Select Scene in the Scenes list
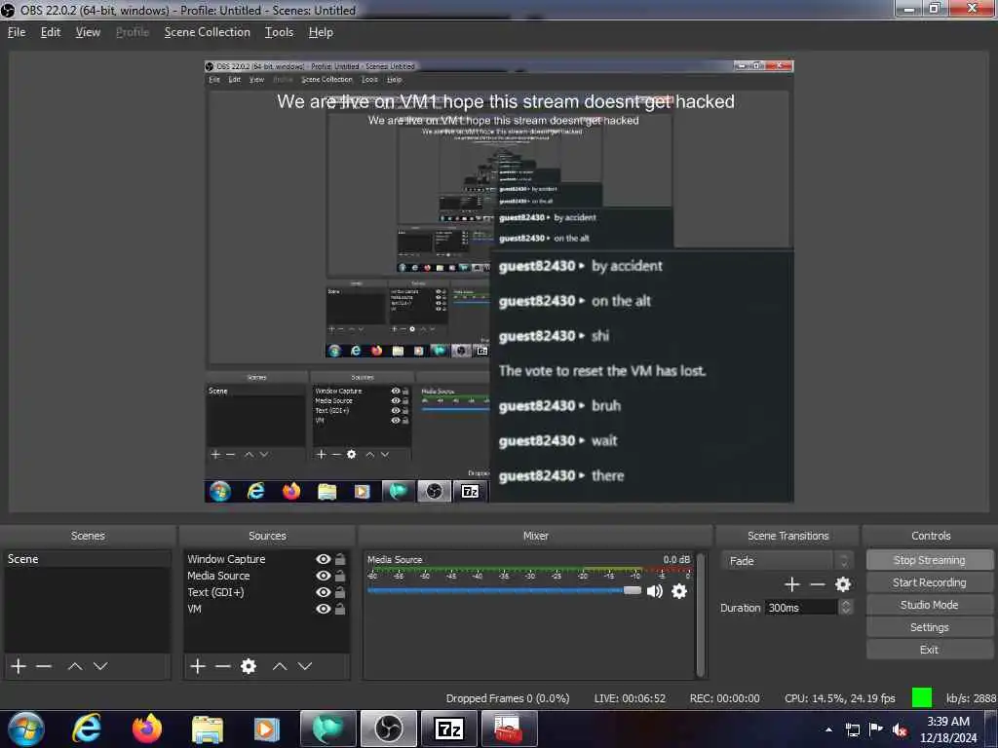The image size is (998, 748). tap(87, 559)
